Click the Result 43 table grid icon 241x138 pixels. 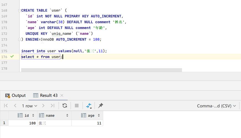pos(36,95)
